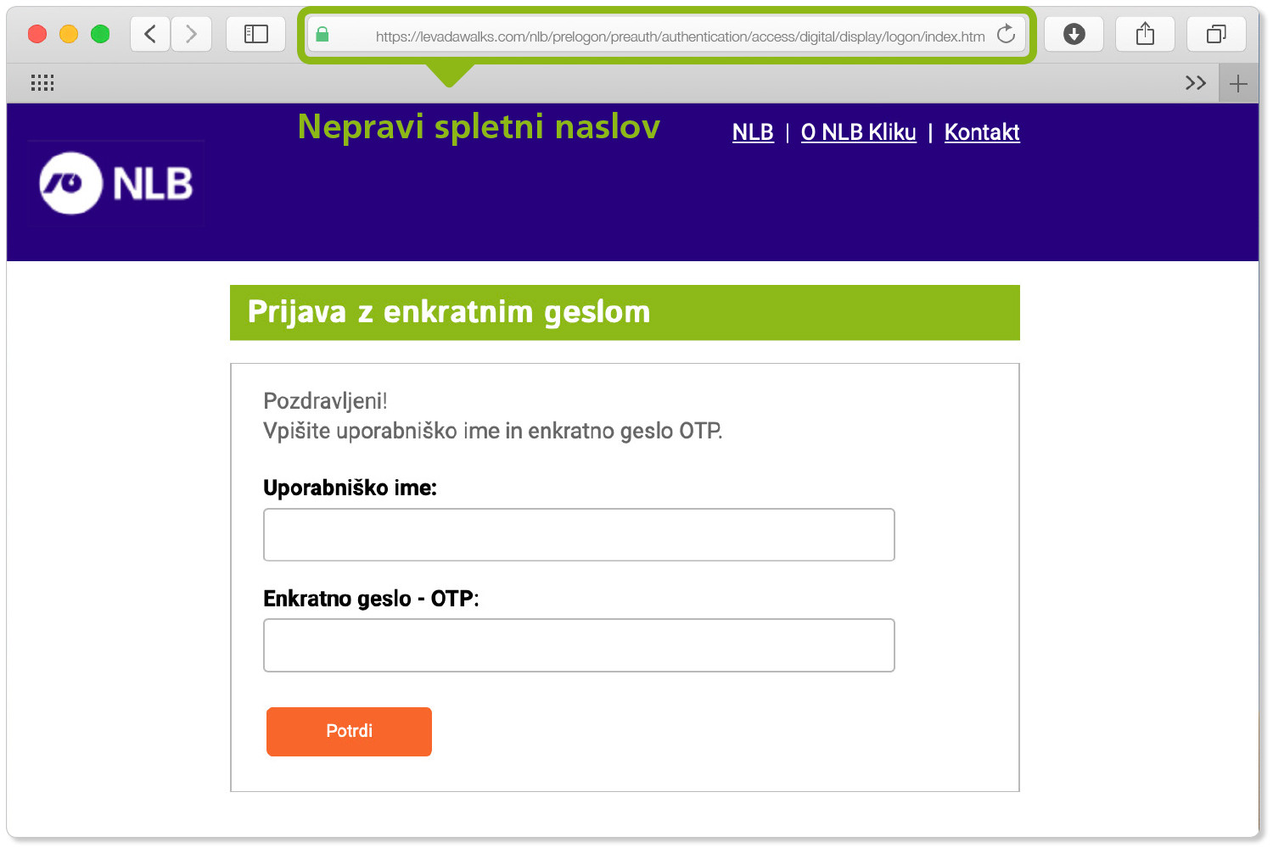Open the share sheet icon
The height and width of the screenshot is (848, 1273).
pos(1145,34)
